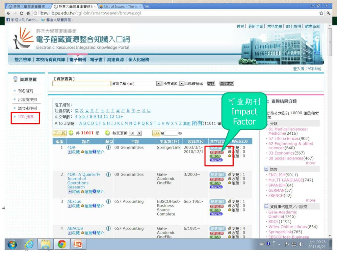This screenshot has width=337, height=253.
Task: Collapse the 語言 category section
Action: point(266,169)
